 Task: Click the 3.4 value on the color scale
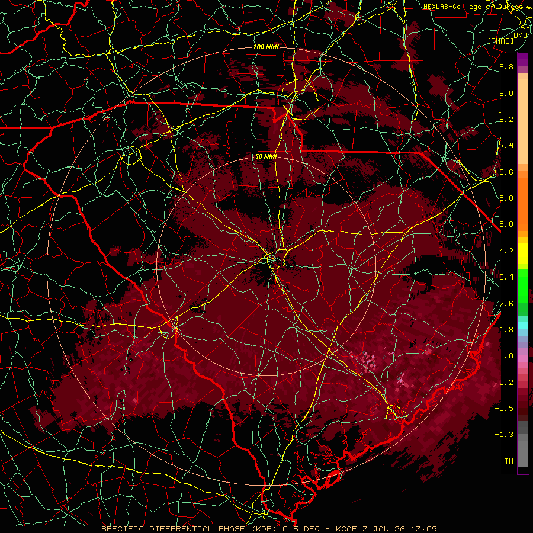[x=506, y=277]
